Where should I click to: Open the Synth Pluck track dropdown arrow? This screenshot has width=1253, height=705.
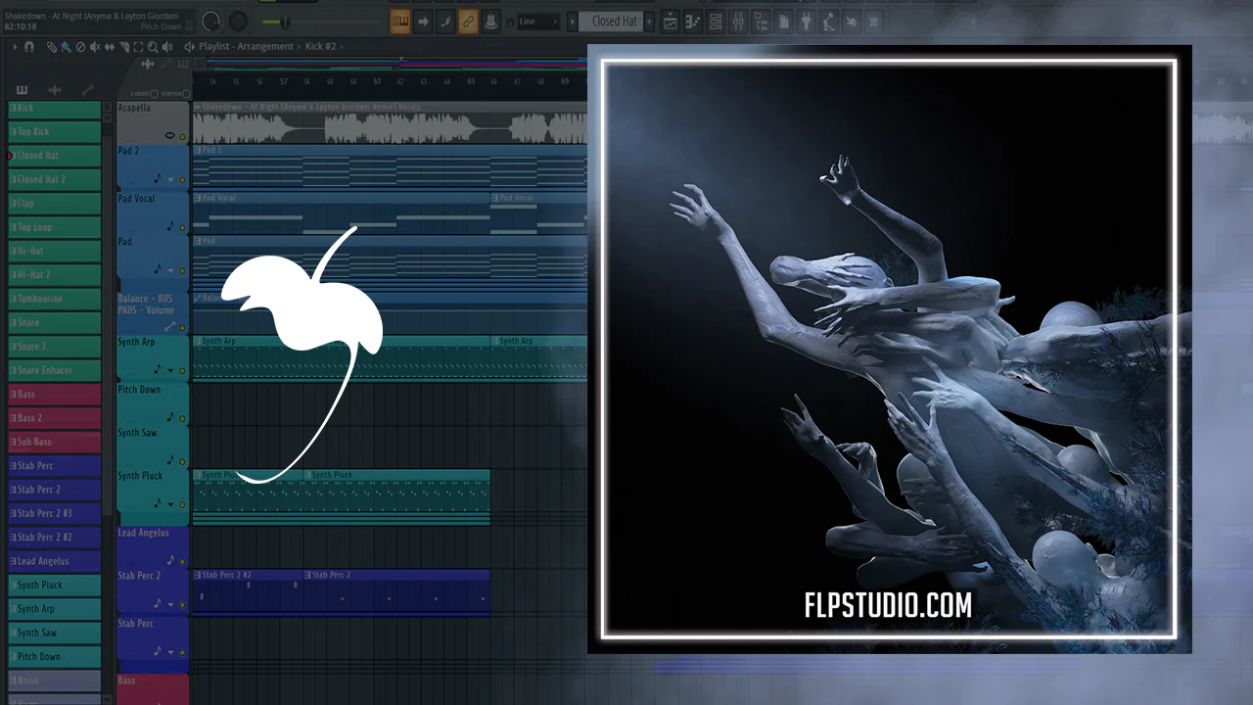(x=170, y=505)
